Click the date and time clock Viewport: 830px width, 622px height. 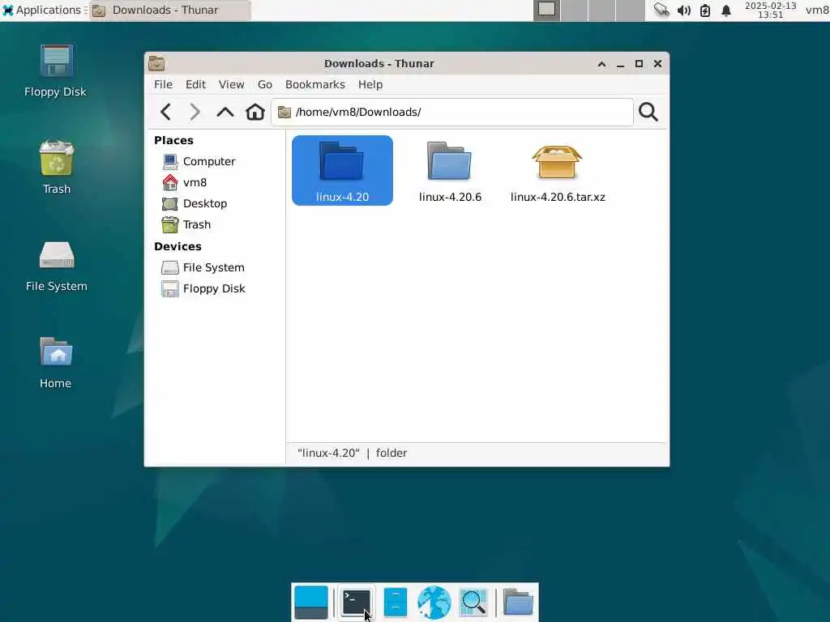[770, 10]
